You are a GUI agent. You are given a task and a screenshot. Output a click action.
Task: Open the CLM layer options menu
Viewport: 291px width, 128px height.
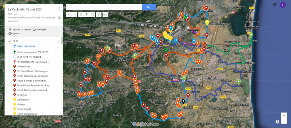58,41
